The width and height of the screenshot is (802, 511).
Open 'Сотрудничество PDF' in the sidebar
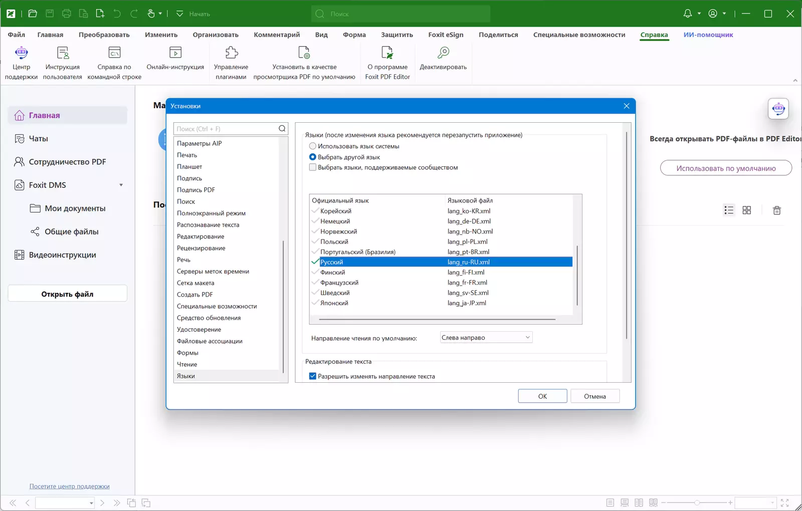(x=68, y=162)
